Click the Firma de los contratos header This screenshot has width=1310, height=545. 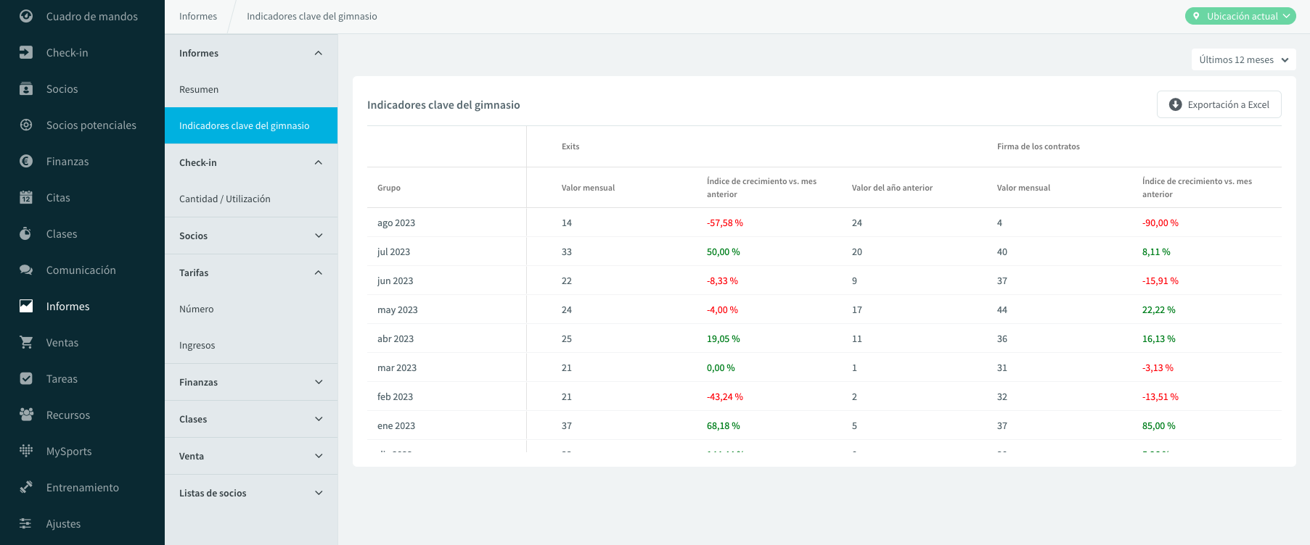[1038, 146]
